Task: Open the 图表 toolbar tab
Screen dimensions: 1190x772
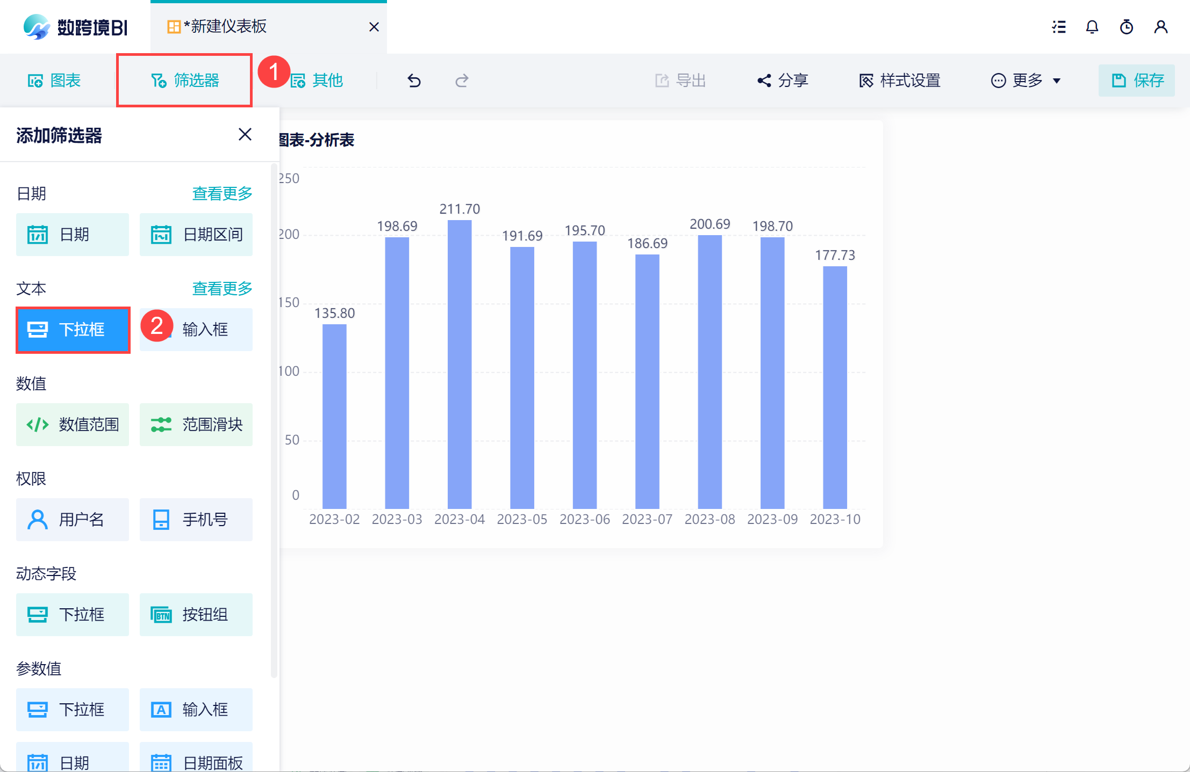Action: [x=54, y=81]
